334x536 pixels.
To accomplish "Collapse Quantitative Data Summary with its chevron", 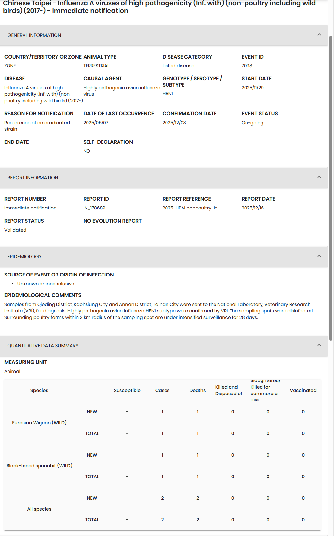I will click(x=319, y=345).
